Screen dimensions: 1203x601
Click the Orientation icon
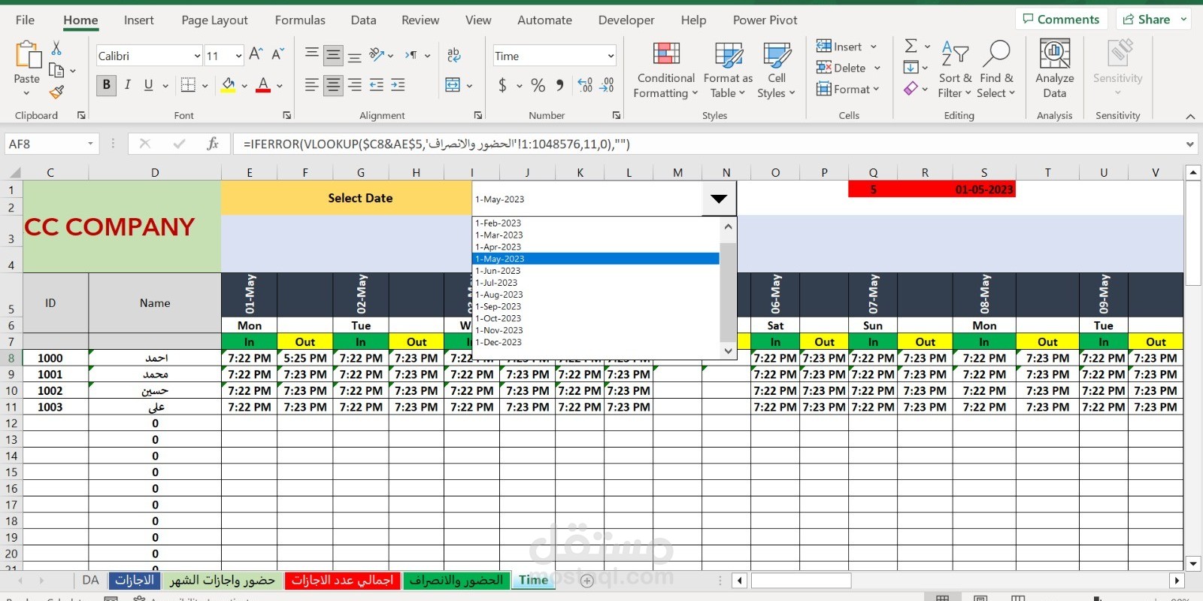coord(377,55)
